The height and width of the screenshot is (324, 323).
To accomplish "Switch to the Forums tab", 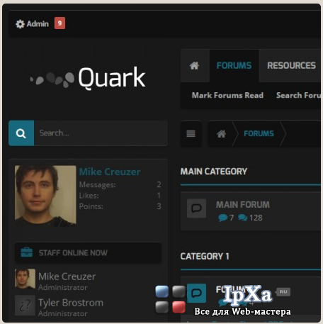I will pos(234,65).
